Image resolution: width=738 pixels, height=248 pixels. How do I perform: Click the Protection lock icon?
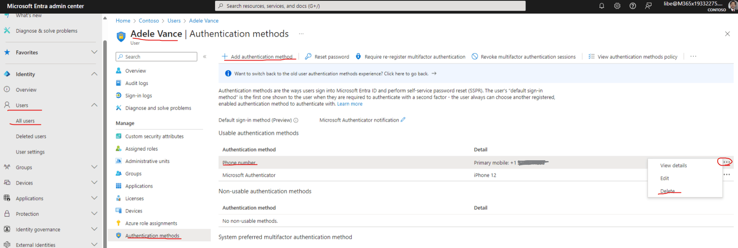coord(7,213)
